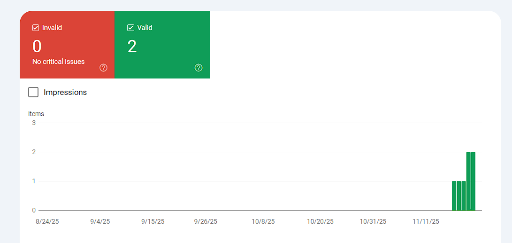Select the Valid count of 2

pyautogui.click(x=132, y=47)
